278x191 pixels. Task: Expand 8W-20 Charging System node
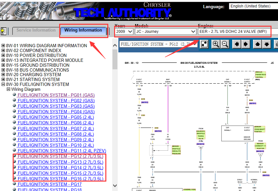click(3, 75)
